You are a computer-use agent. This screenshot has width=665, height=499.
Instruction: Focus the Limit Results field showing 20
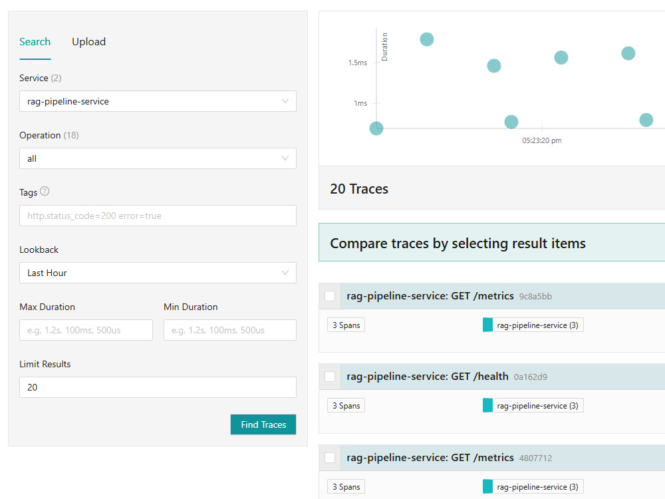(158, 387)
